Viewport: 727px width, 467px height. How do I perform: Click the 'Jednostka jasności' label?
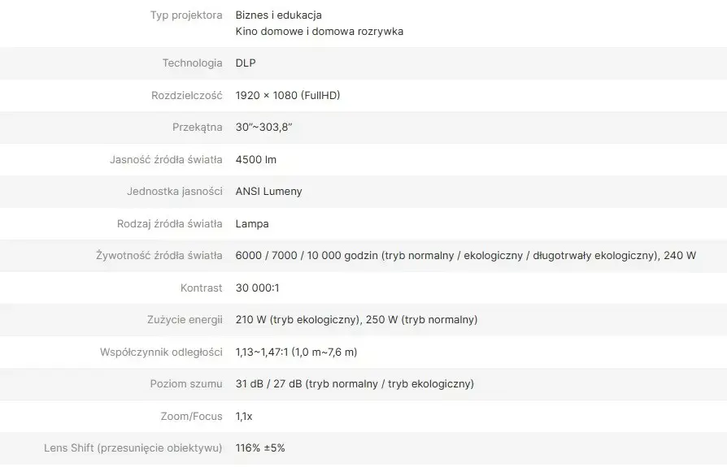[x=174, y=192]
